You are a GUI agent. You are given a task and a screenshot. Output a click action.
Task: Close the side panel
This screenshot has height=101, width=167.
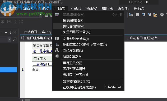pyautogui.click(x=15, y=32)
